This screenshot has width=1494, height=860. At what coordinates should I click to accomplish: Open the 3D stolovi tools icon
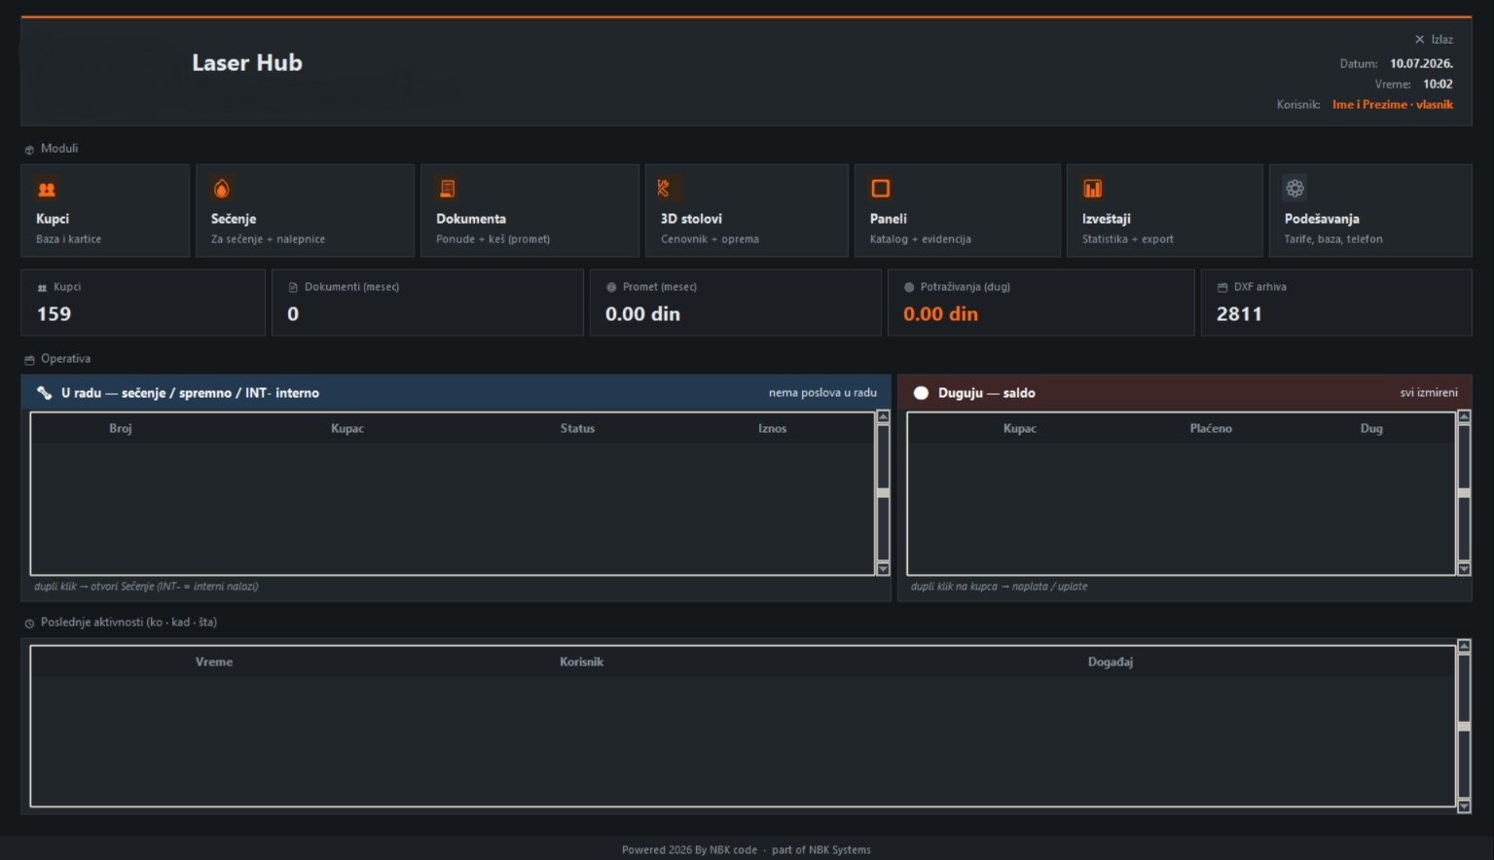pyautogui.click(x=664, y=189)
